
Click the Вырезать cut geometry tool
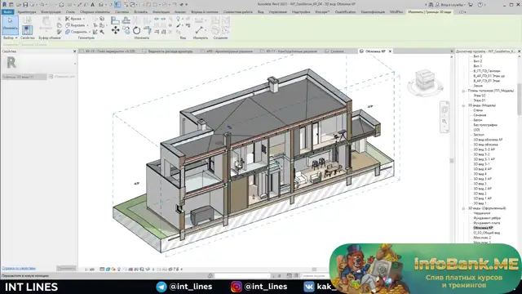click(x=77, y=25)
